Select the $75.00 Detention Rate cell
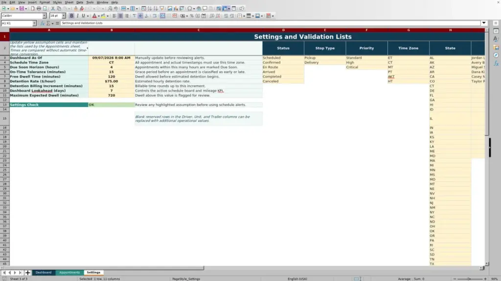 112,81
